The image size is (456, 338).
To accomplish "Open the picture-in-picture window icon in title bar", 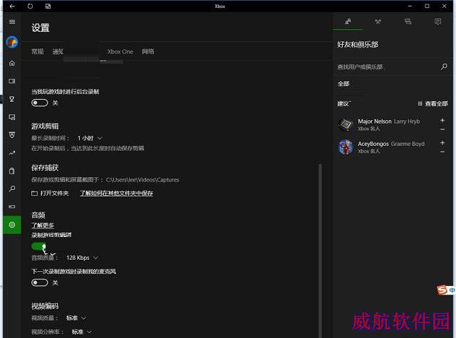I will tap(48, 6).
